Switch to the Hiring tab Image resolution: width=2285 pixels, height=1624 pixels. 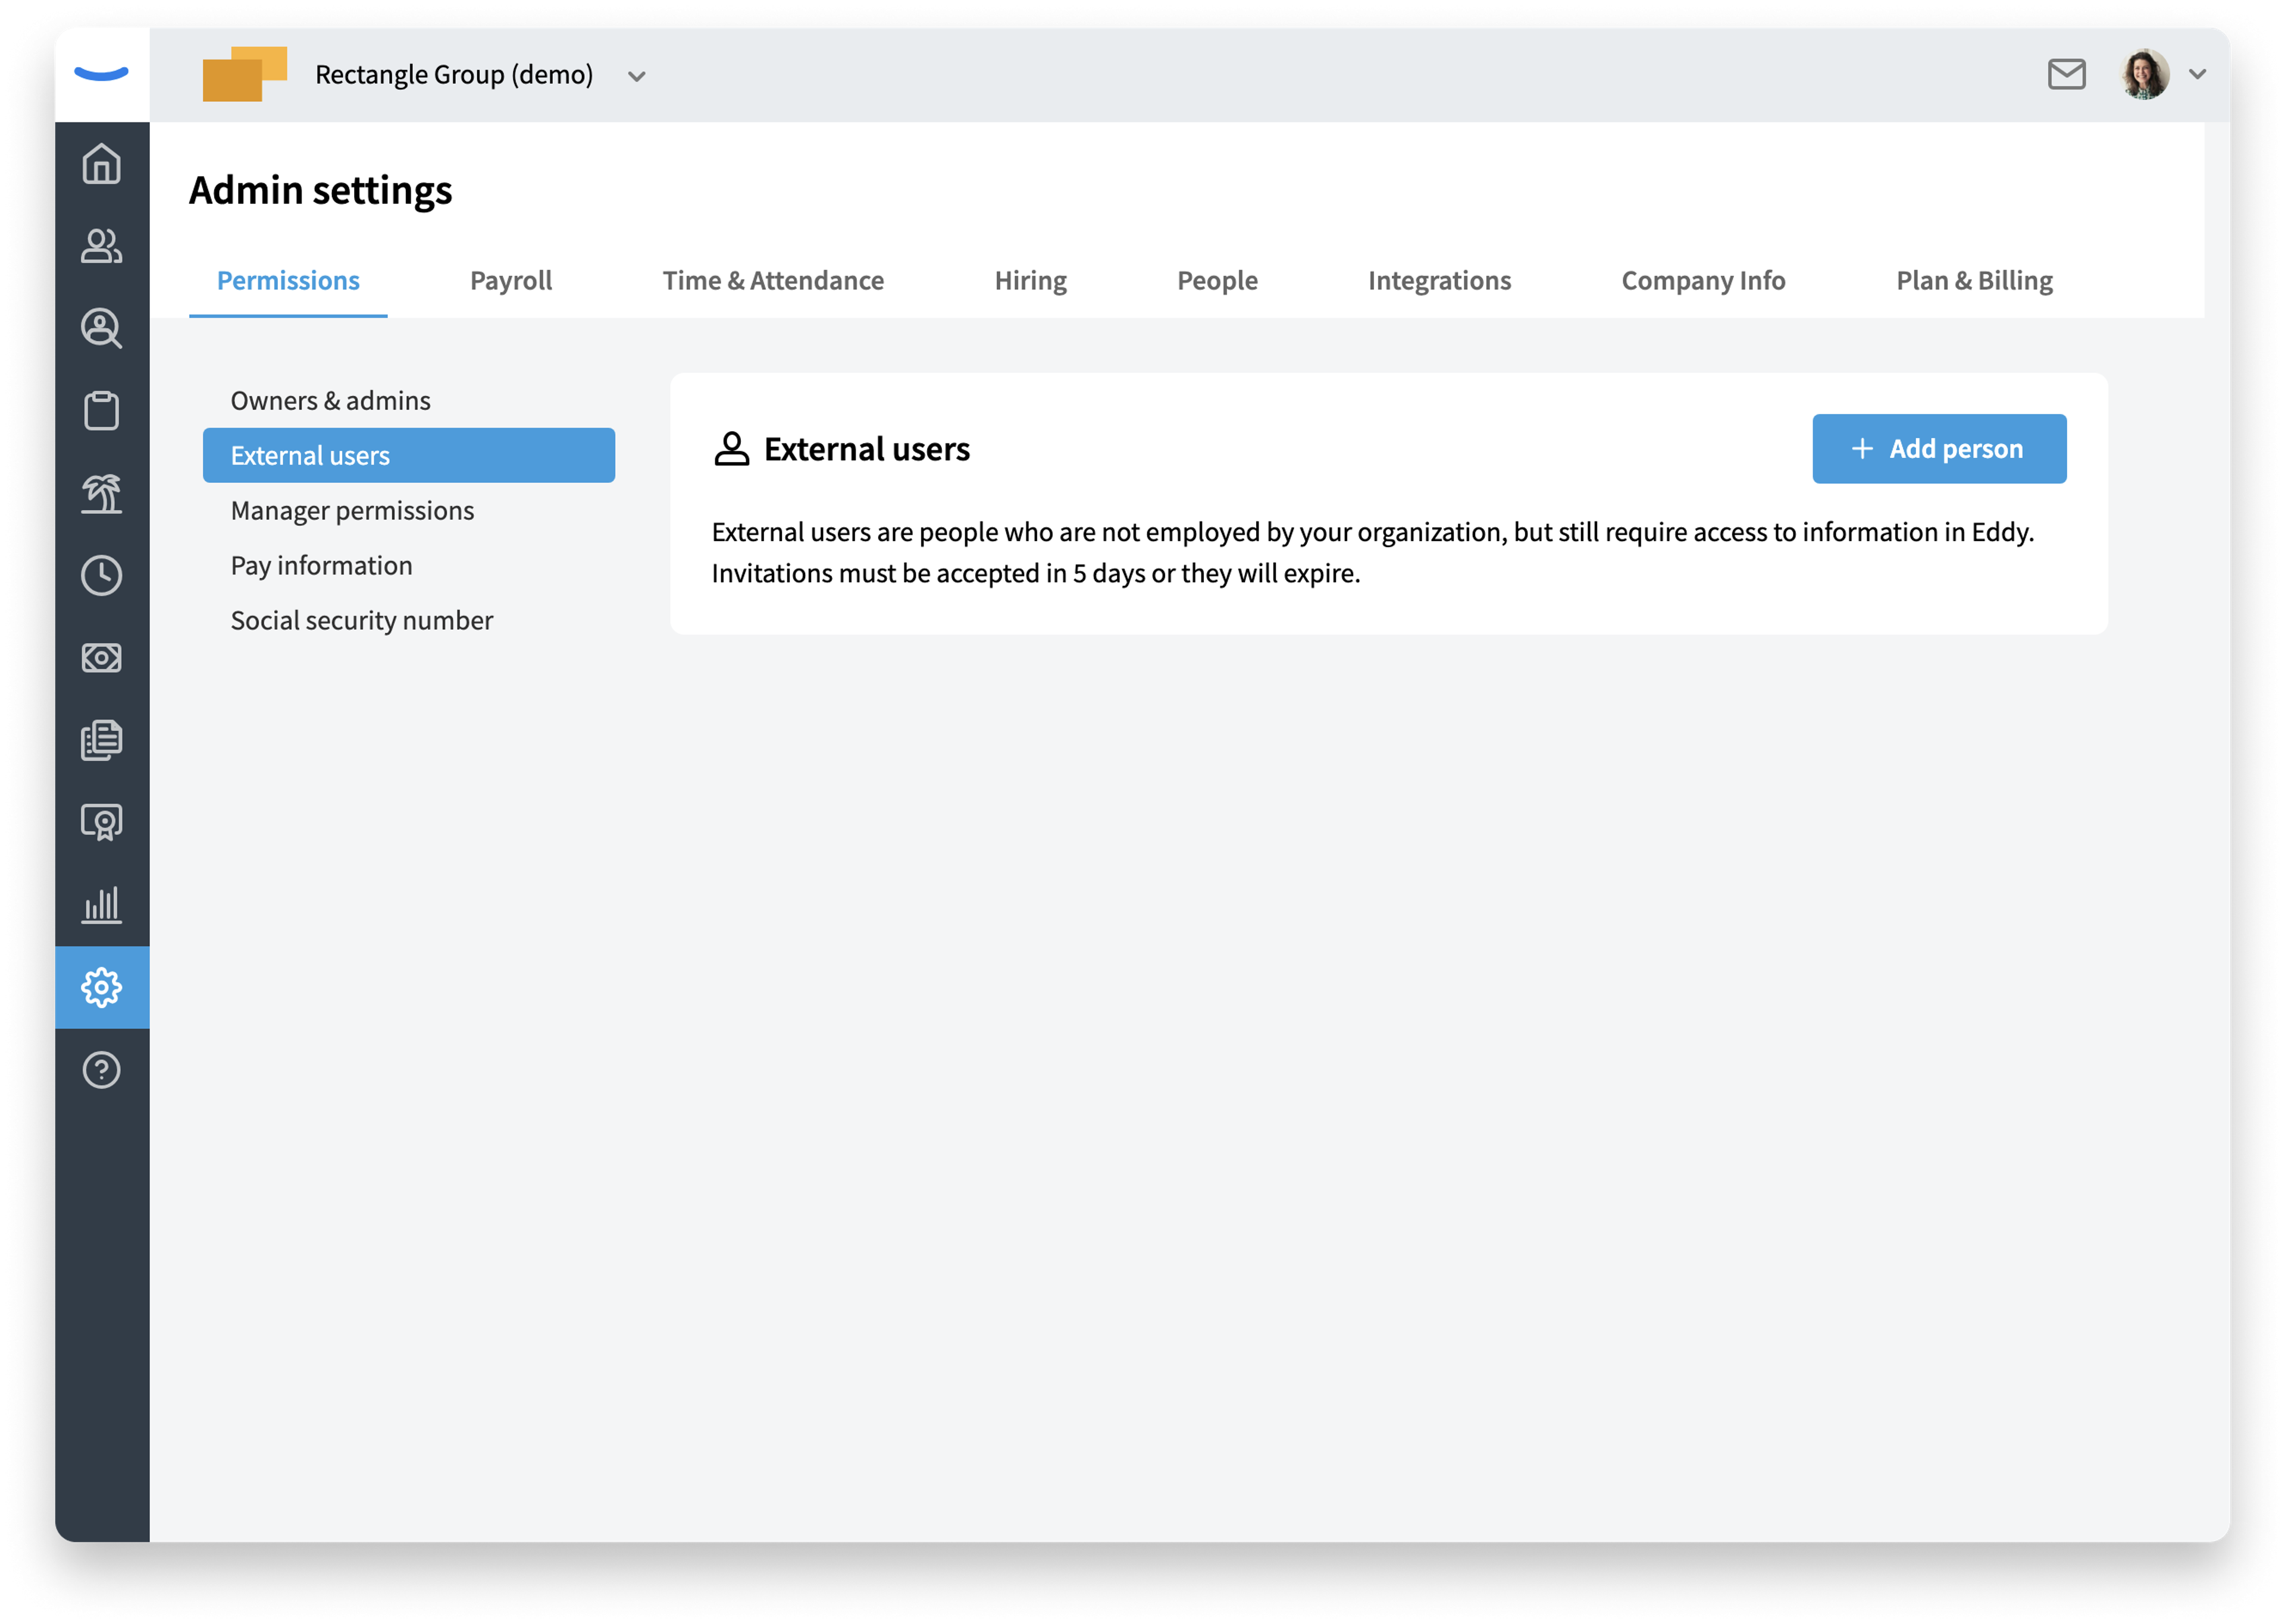[1031, 280]
